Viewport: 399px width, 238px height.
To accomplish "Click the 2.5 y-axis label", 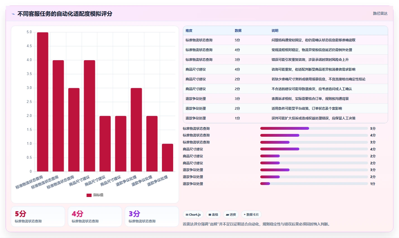I will click(x=29, y=102).
